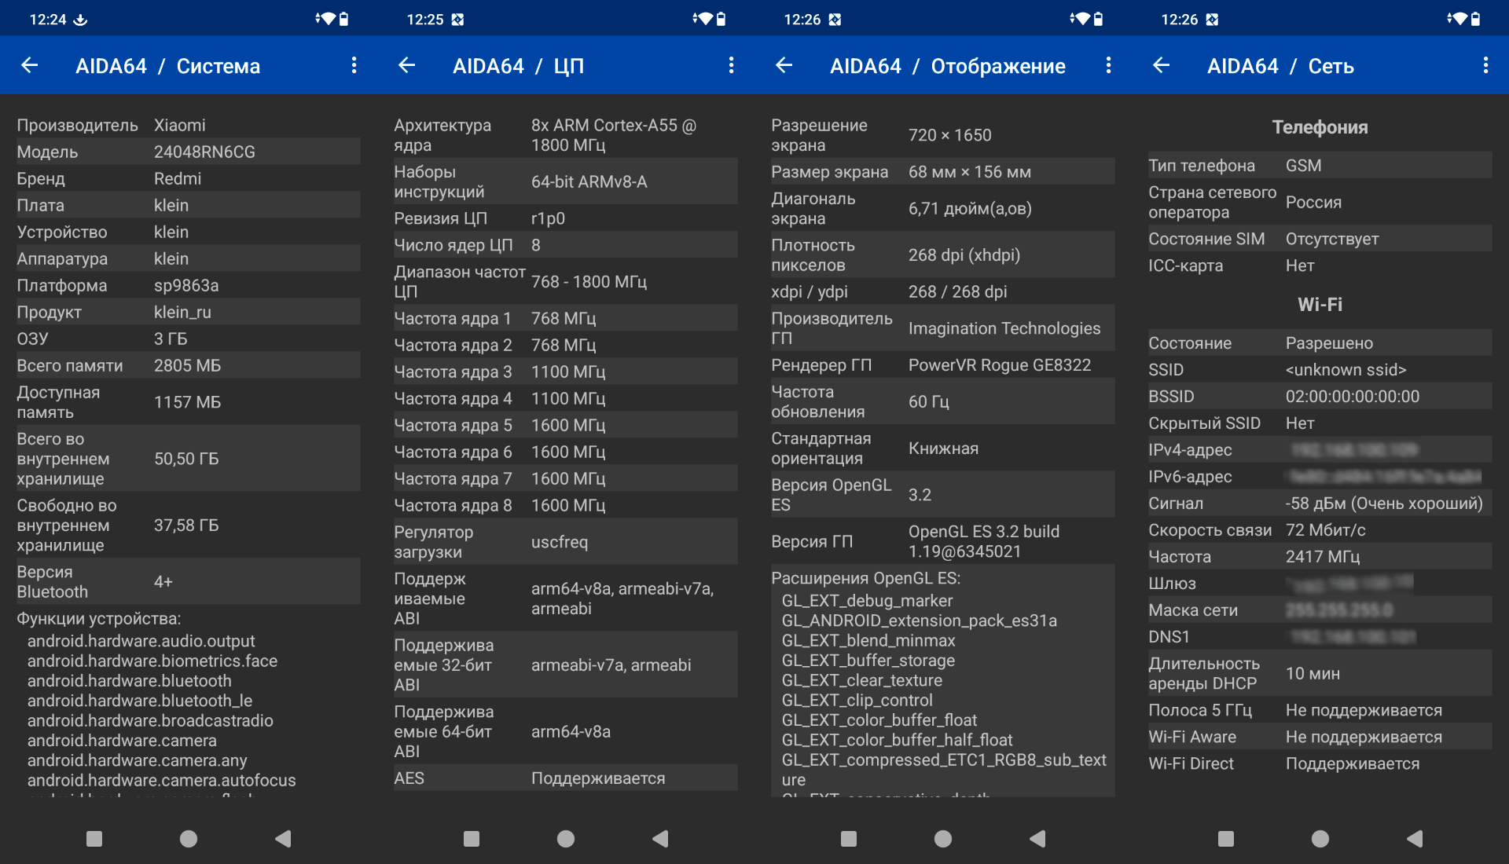Select Архитектура ядра Cortex-A55 row
Image resolution: width=1509 pixels, height=864 pixels.
(x=566, y=135)
